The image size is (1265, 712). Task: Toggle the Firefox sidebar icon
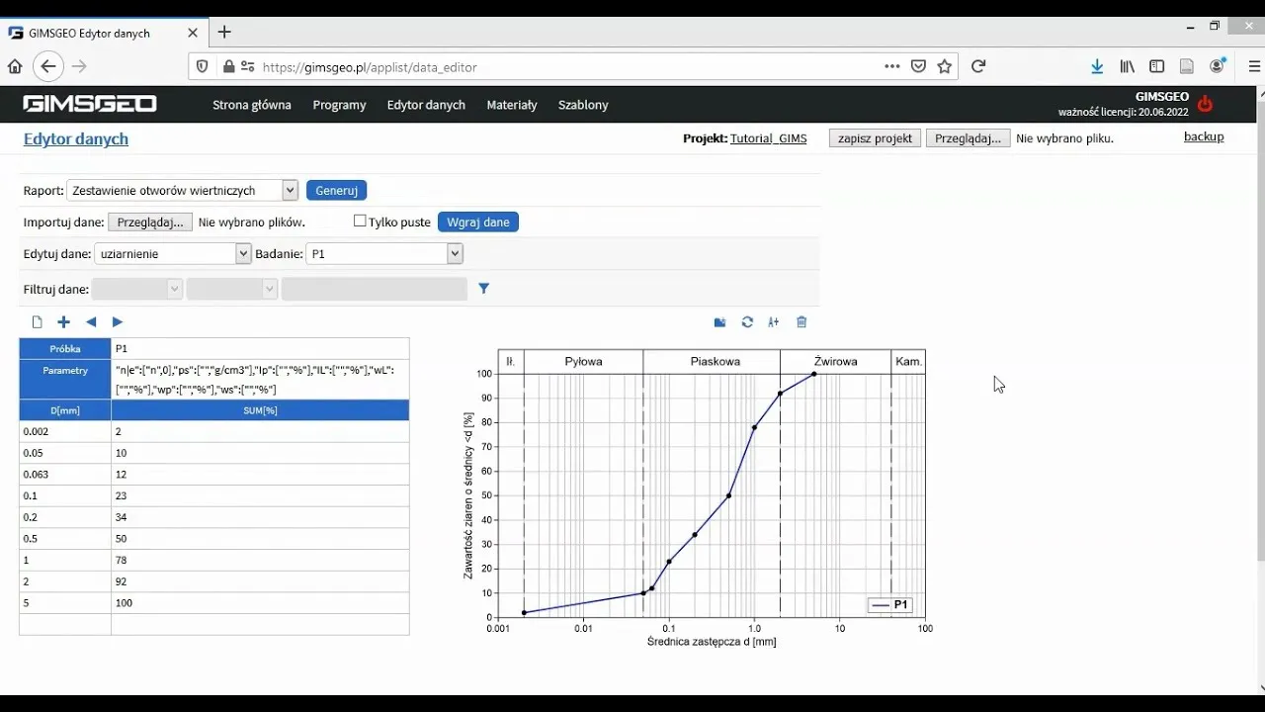pos(1156,66)
